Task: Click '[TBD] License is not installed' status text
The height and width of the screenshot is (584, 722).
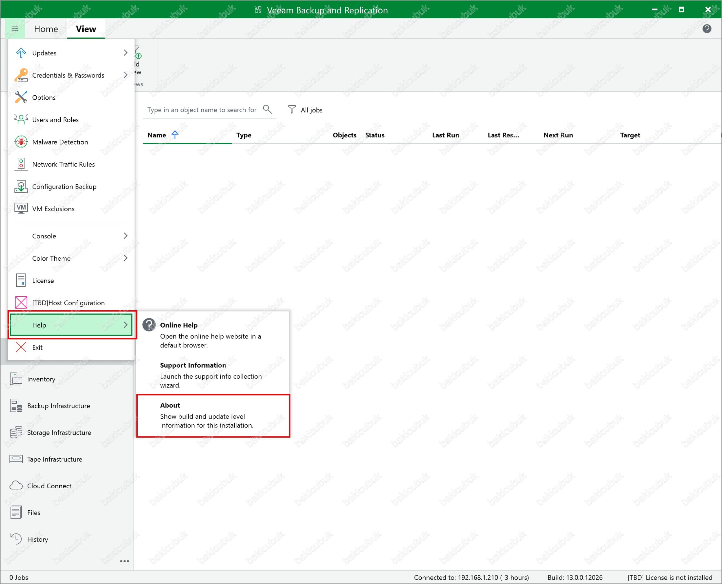Action: coord(670,577)
